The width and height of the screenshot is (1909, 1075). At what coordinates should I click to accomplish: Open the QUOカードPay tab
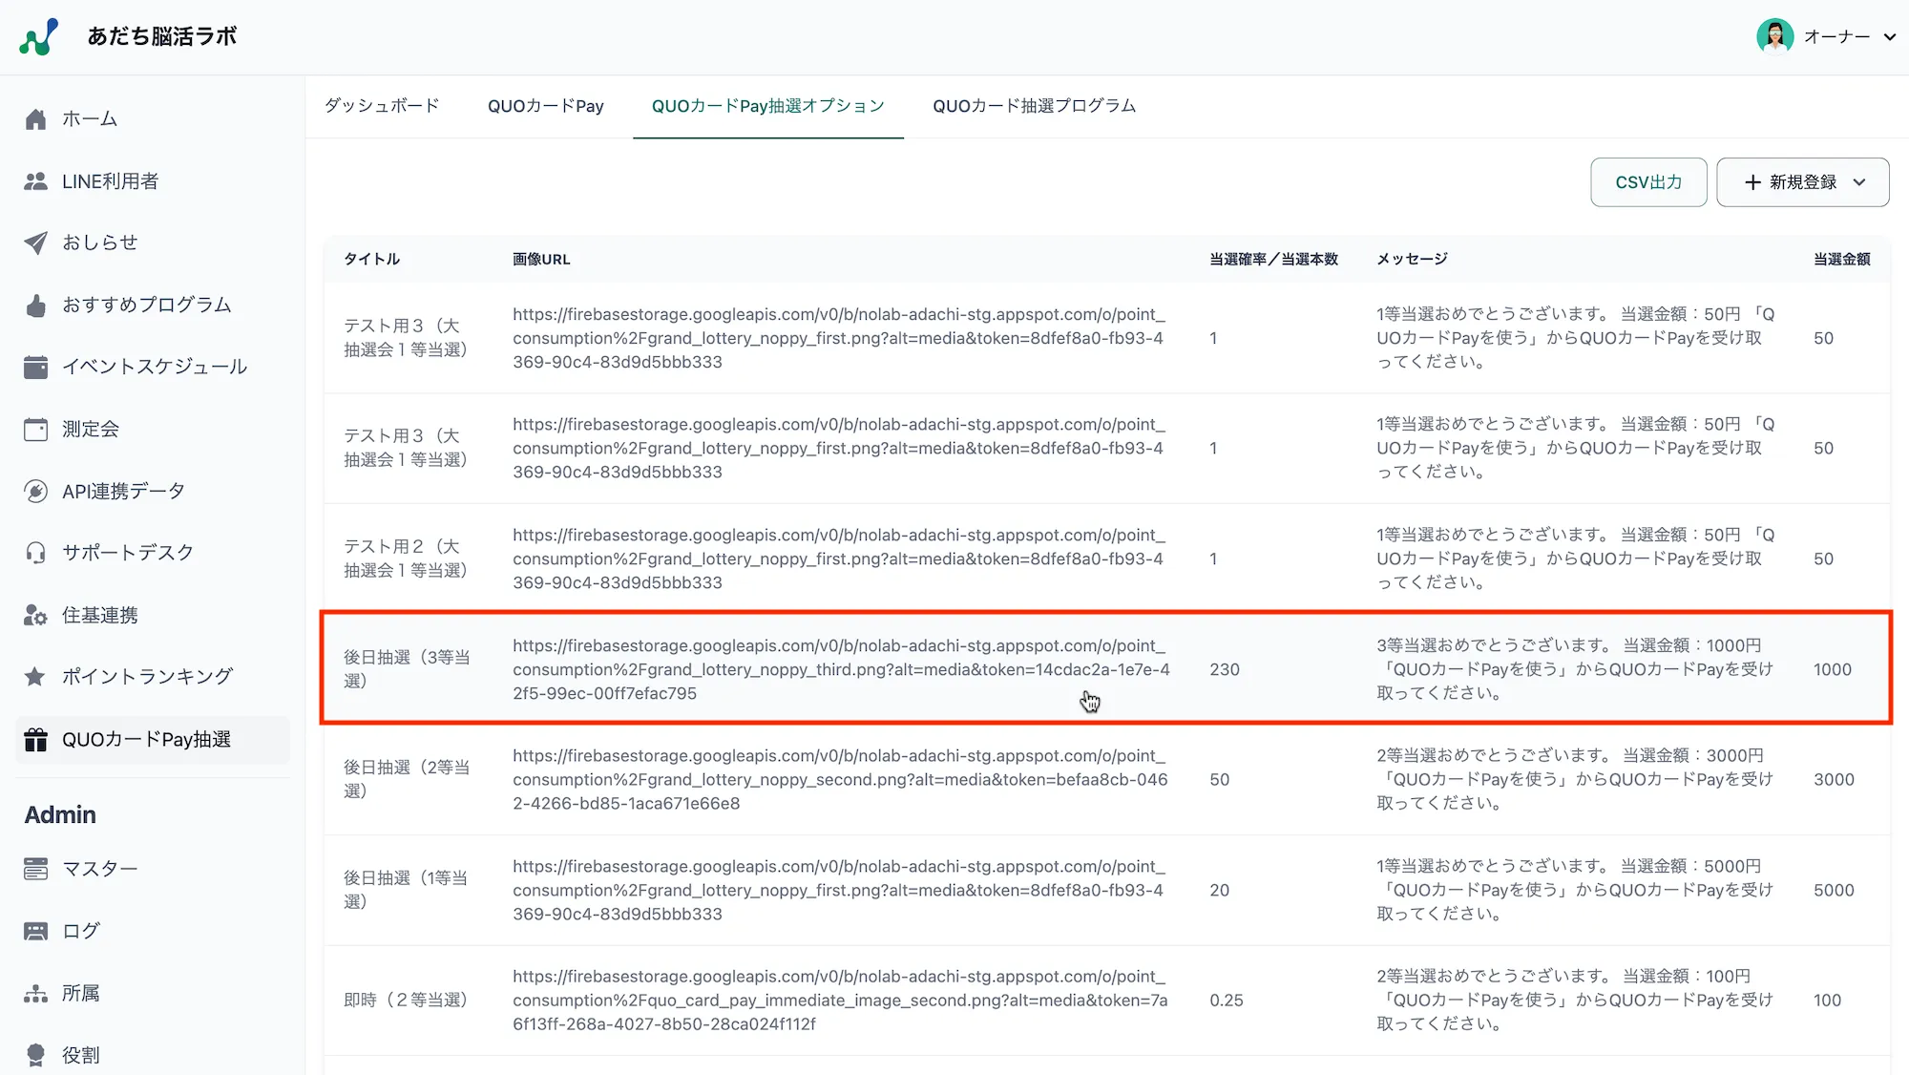tap(545, 106)
